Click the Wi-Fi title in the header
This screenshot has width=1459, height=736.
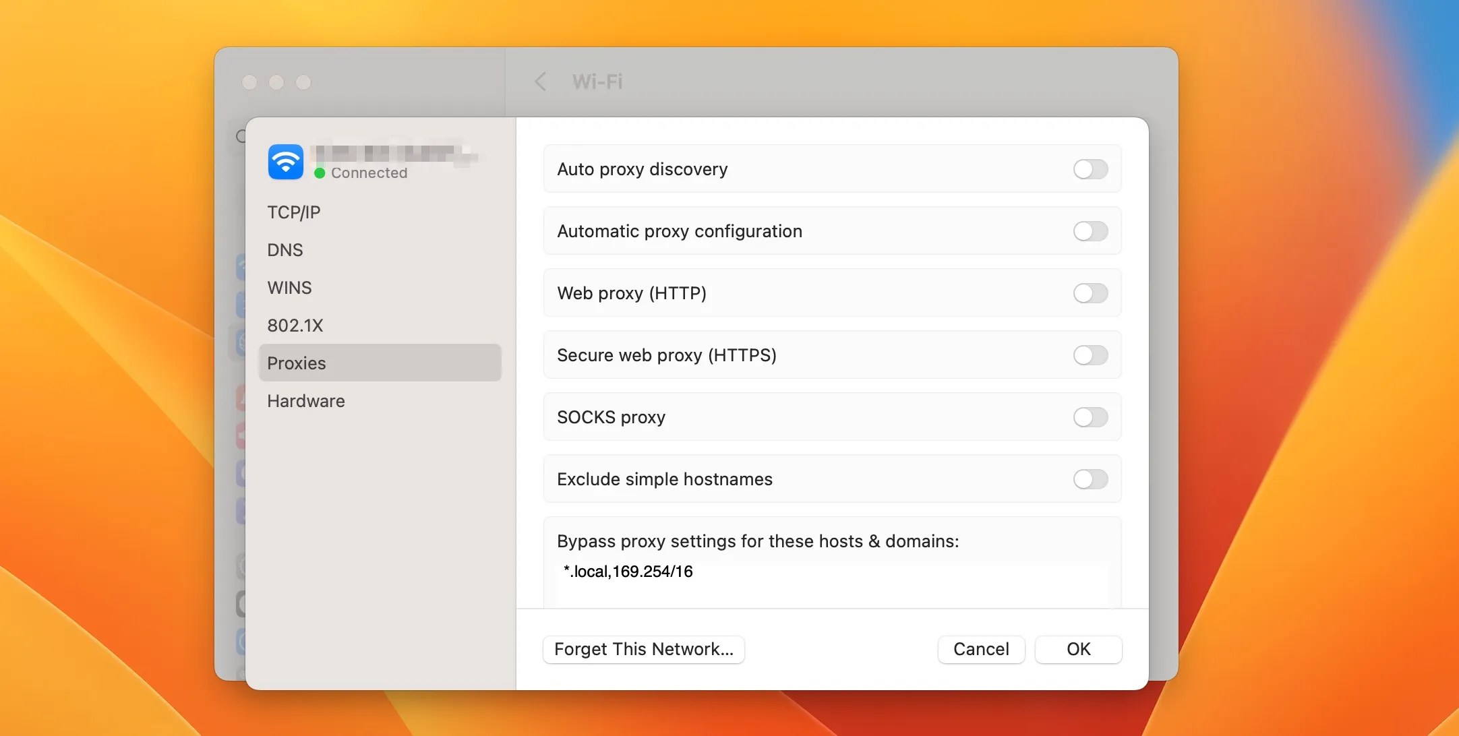(x=597, y=82)
